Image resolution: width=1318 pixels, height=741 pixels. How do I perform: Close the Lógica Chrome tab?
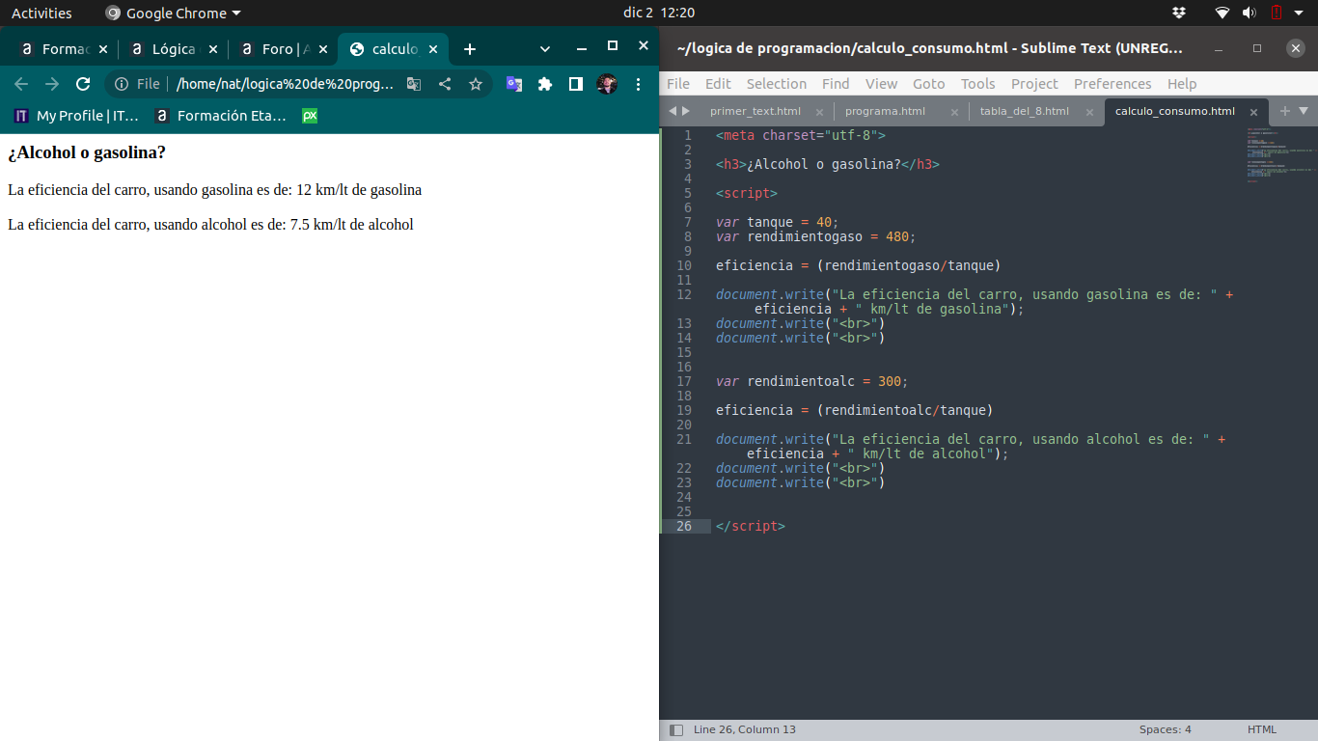tap(213, 49)
